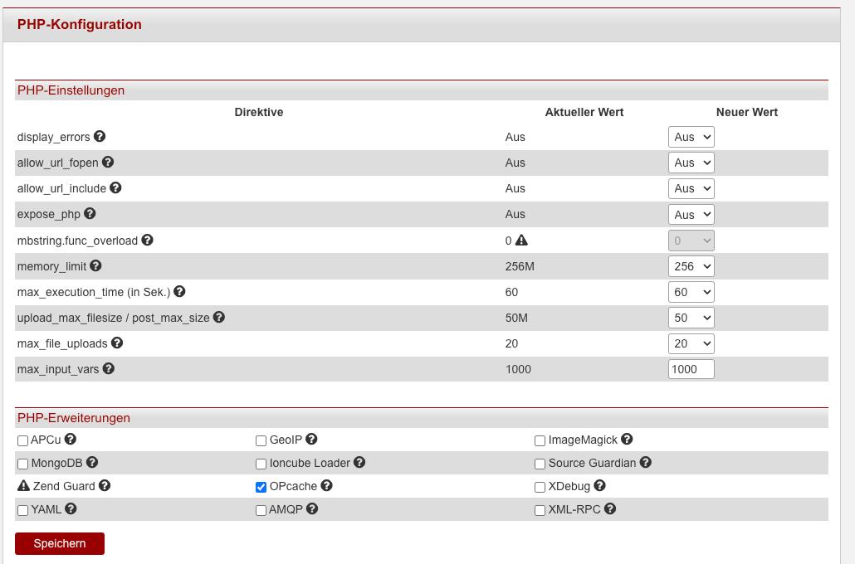Open help icon next to XDebug
Viewport: 855px width, 564px height.
600,485
